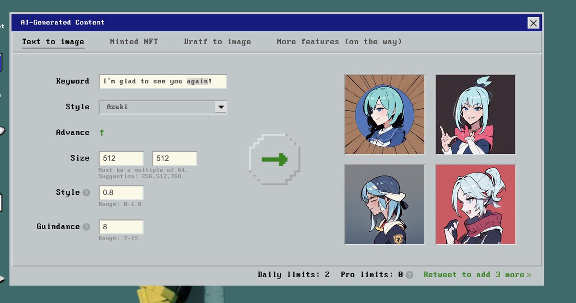The height and width of the screenshot is (303, 576).
Task: Click the Must be a multiple of 64 hint
Action: pyautogui.click(x=143, y=170)
